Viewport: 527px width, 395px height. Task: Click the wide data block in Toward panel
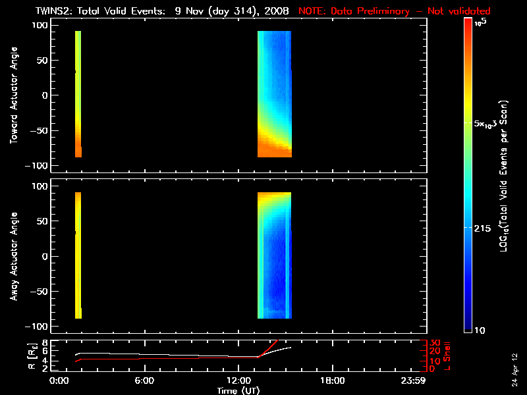point(274,93)
